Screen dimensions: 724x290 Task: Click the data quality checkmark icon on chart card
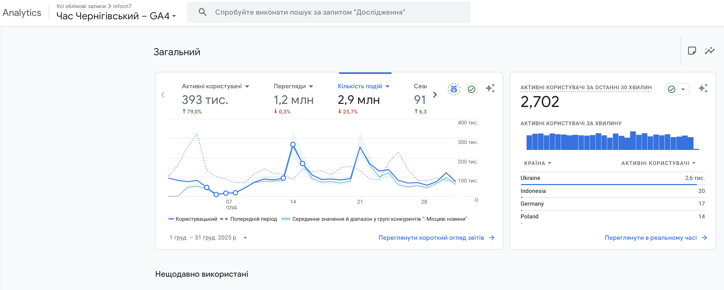pyautogui.click(x=472, y=89)
